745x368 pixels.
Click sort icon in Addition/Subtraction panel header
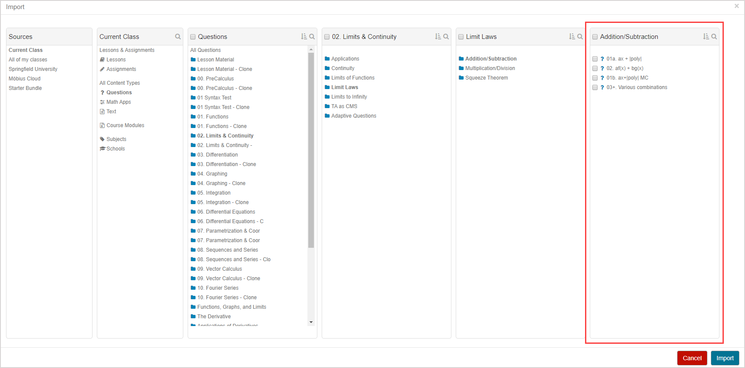click(x=706, y=37)
